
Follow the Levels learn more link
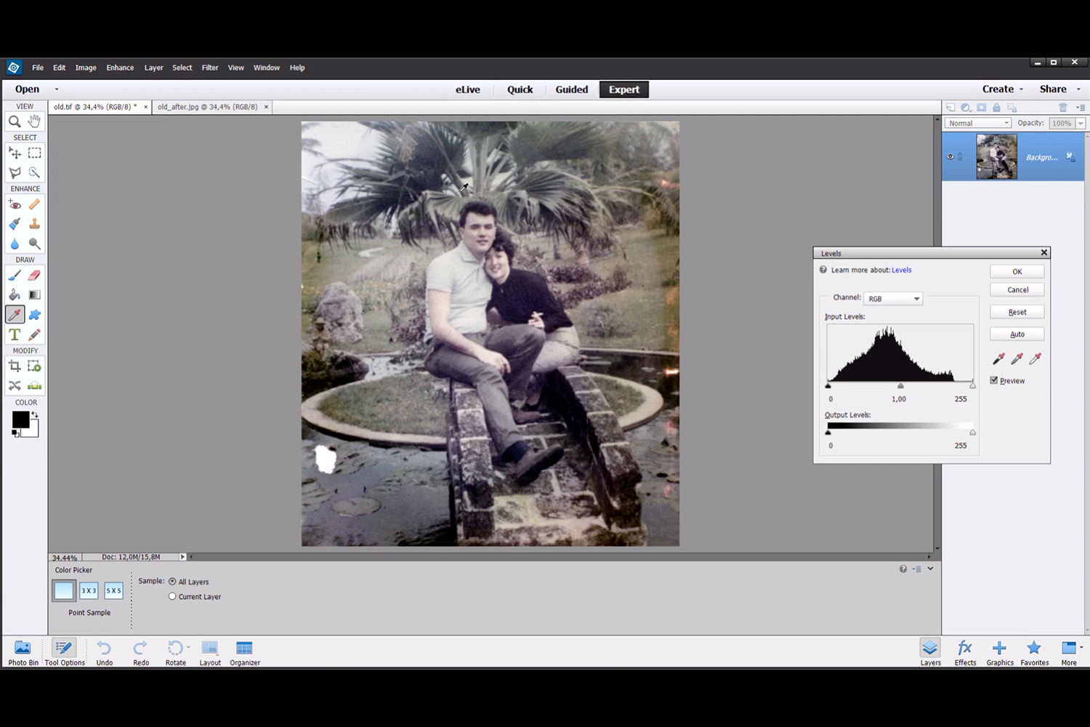pos(901,270)
